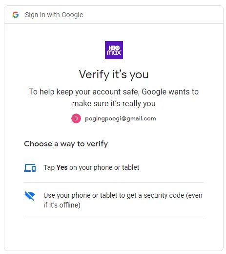226x254 pixels.
Task: Choose Tap Yes on your phone or tablet
Action: tap(114, 168)
